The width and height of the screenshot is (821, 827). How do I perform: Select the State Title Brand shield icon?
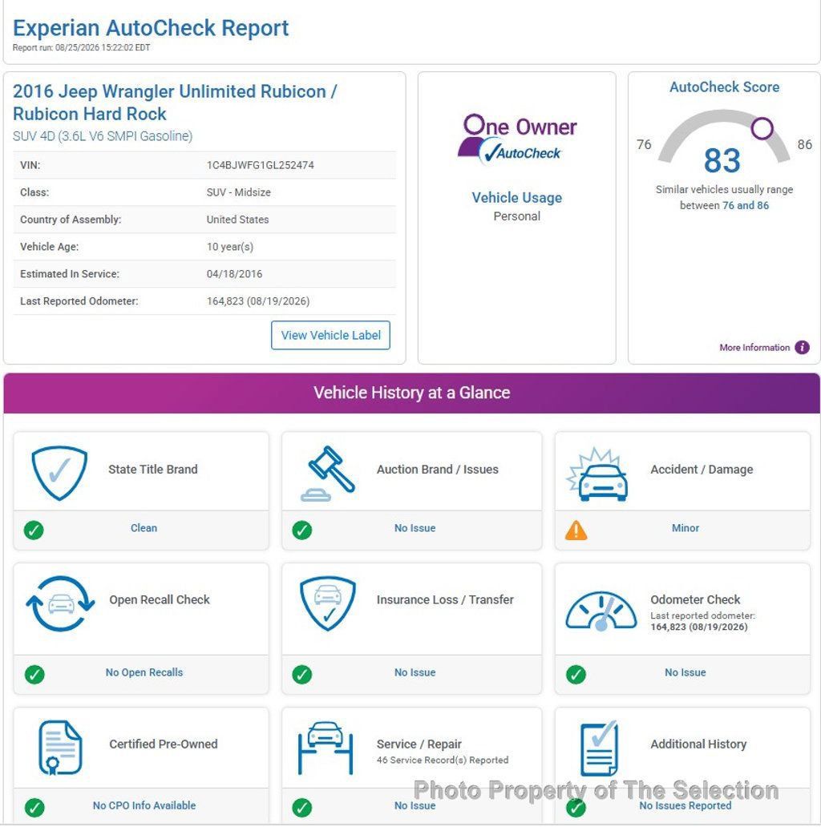point(59,473)
